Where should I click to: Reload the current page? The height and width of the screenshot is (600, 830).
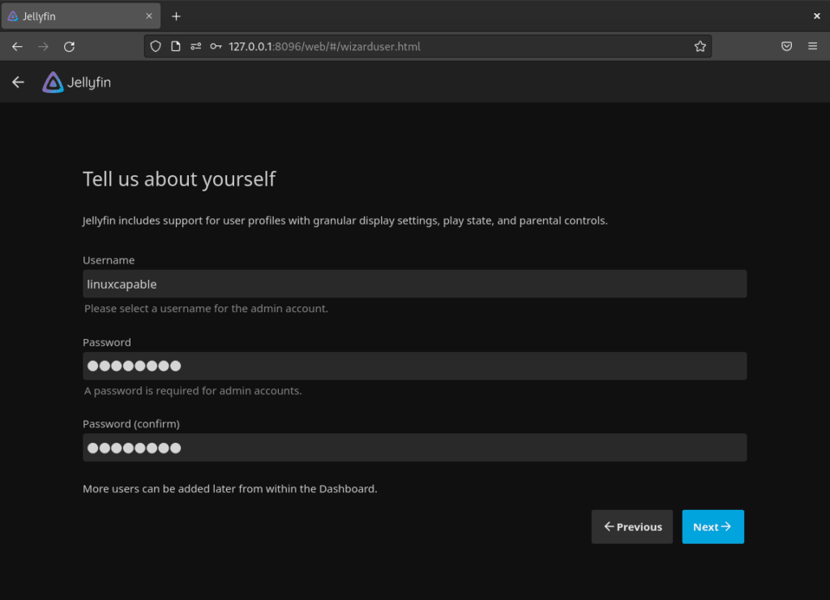[x=70, y=46]
